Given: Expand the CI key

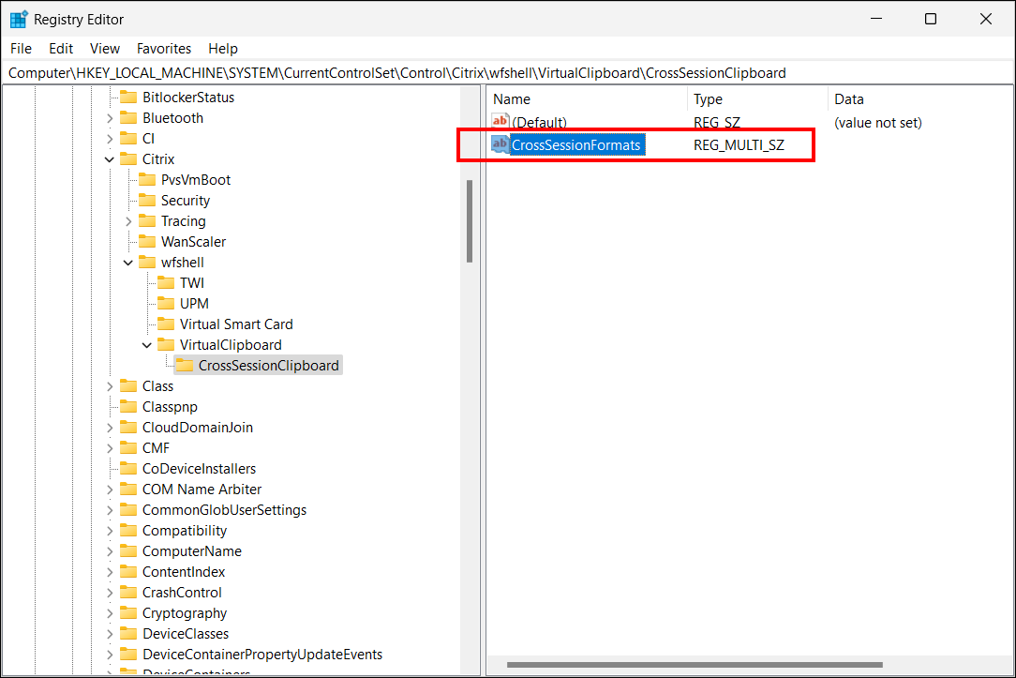Looking at the screenshot, I should click(110, 139).
